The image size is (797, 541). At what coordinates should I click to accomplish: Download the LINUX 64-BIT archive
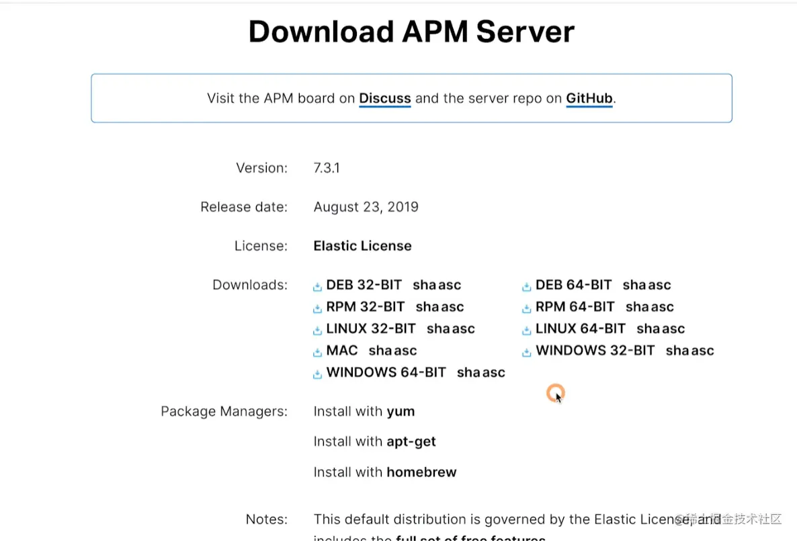[x=581, y=329]
